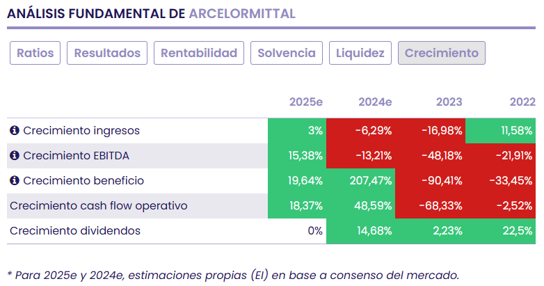
Task: Select the Rentabilidad tab
Action: click(200, 53)
